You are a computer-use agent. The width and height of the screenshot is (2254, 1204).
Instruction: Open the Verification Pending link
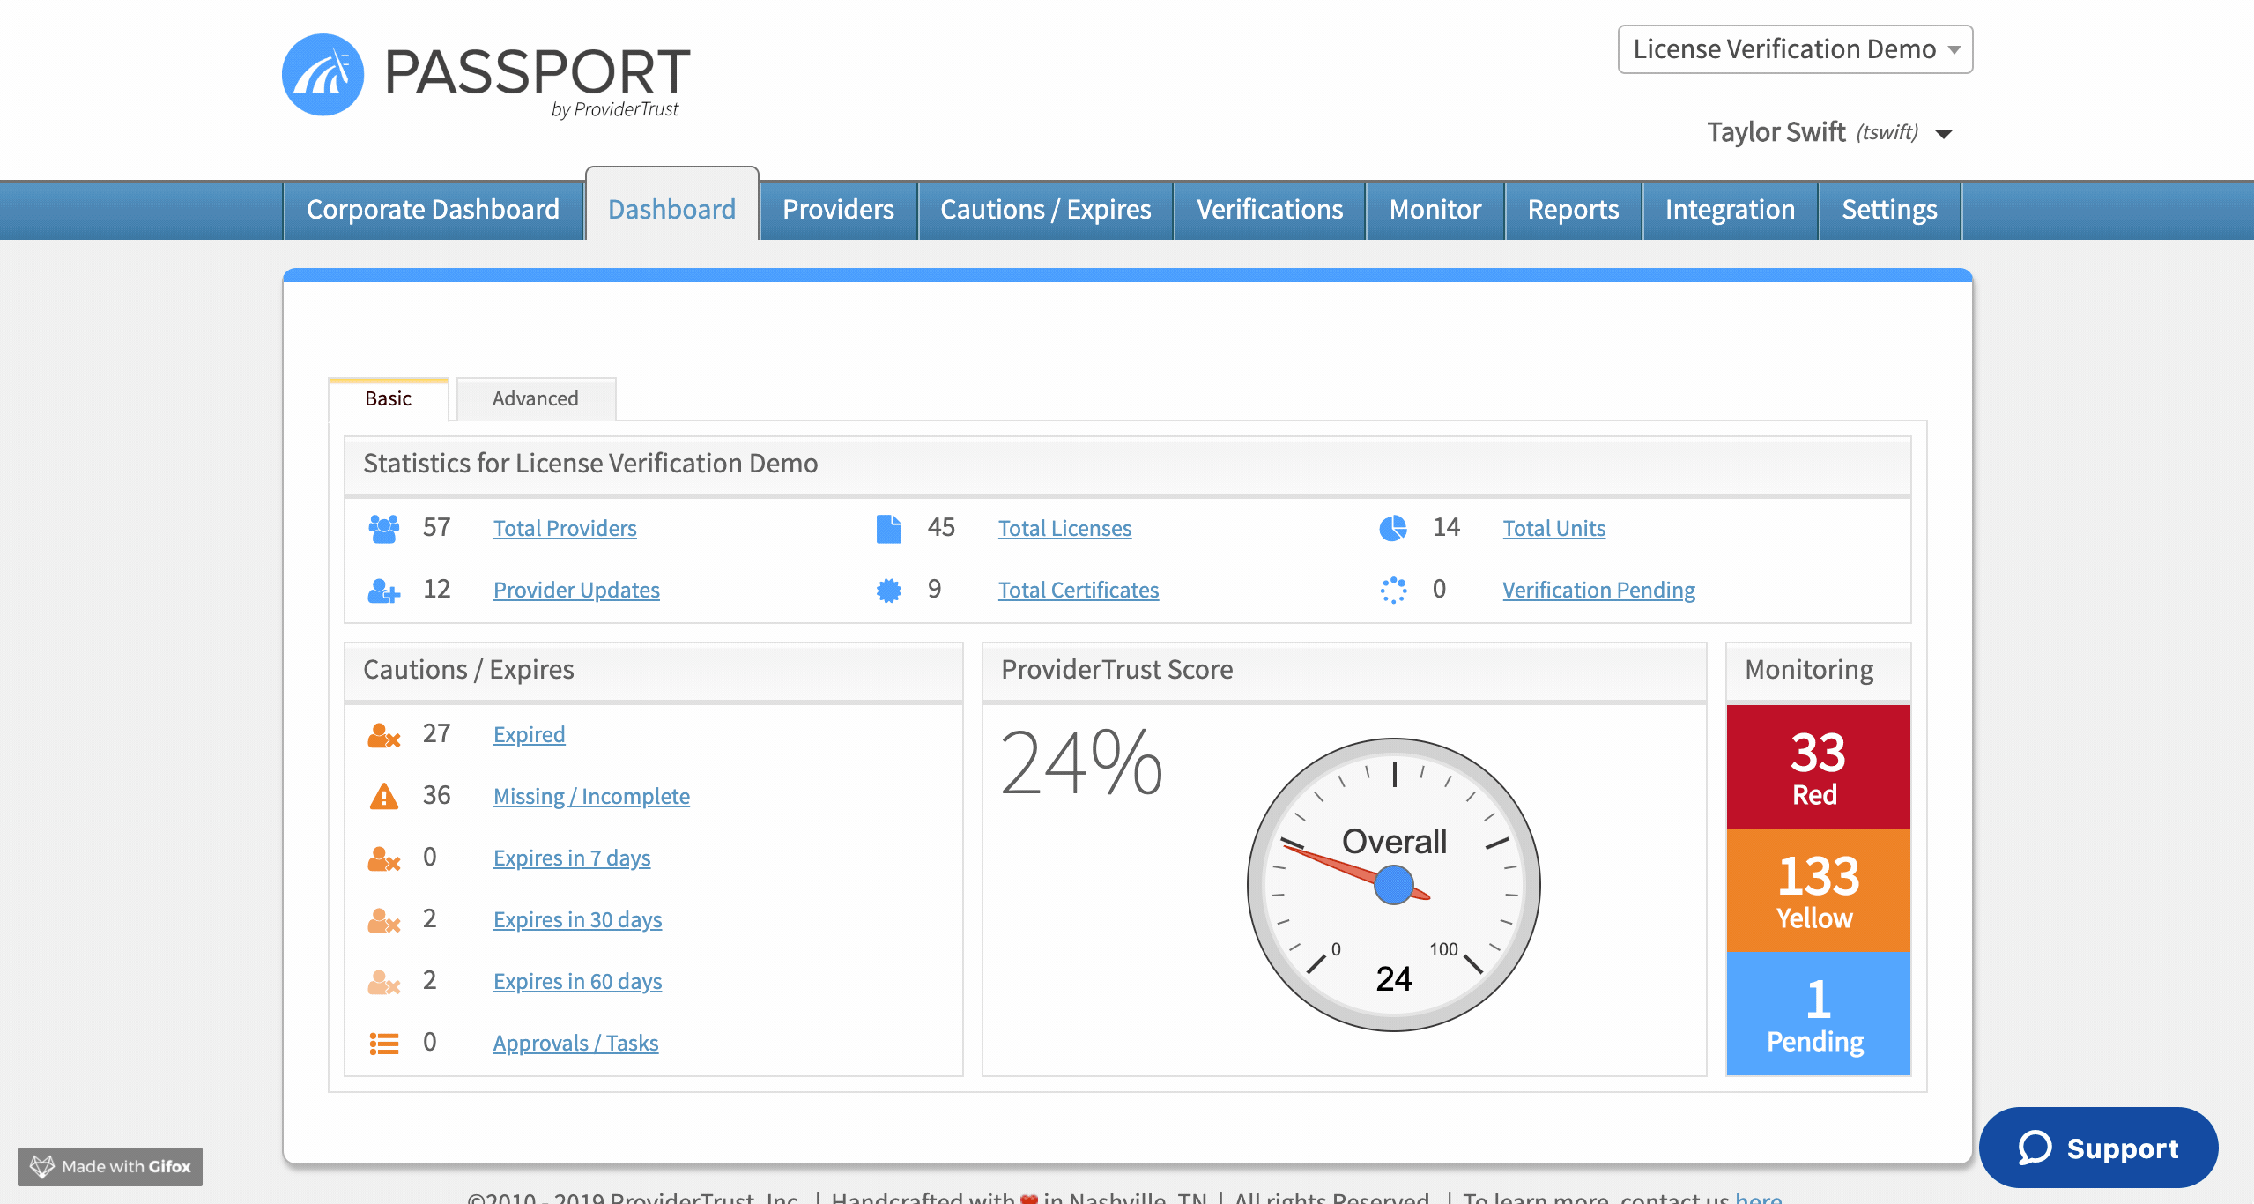[x=1598, y=591]
